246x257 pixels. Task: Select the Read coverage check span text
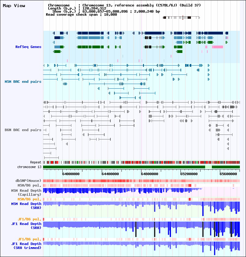click(x=81, y=14)
